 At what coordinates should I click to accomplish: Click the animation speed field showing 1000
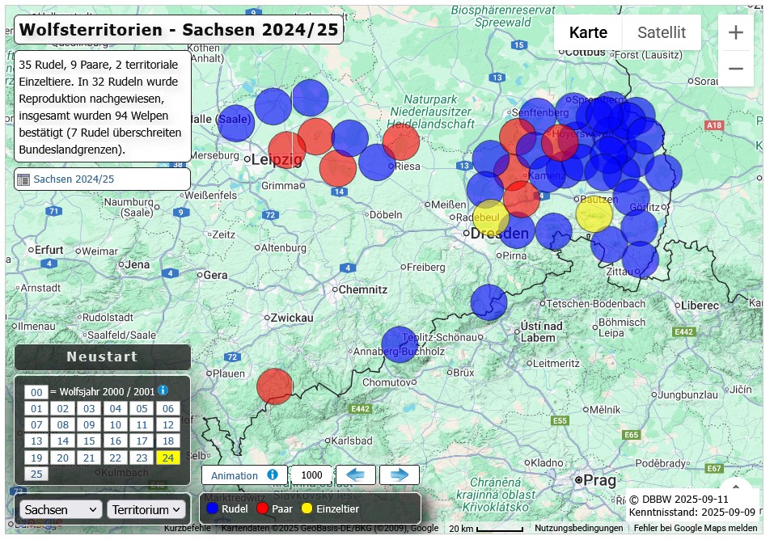pos(311,475)
